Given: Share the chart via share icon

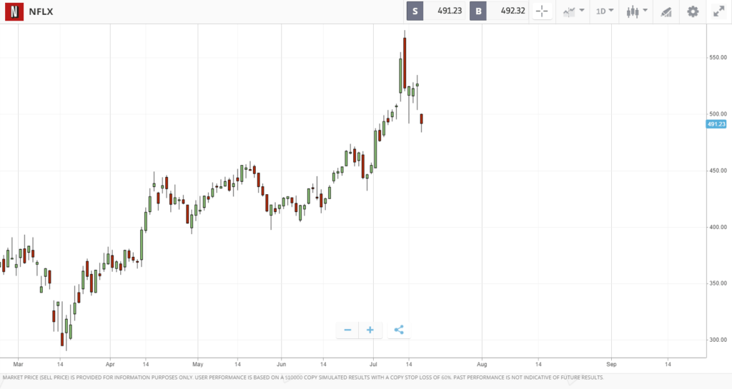Looking at the screenshot, I should 399,330.
